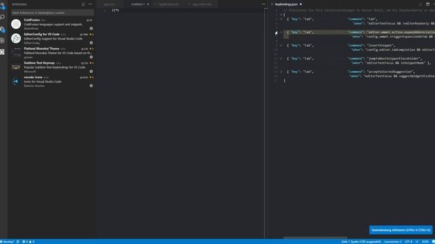The width and height of the screenshot is (435, 244).
Task: Open manage gear for Flatland Monokai Theme
Action: click(x=91, y=57)
